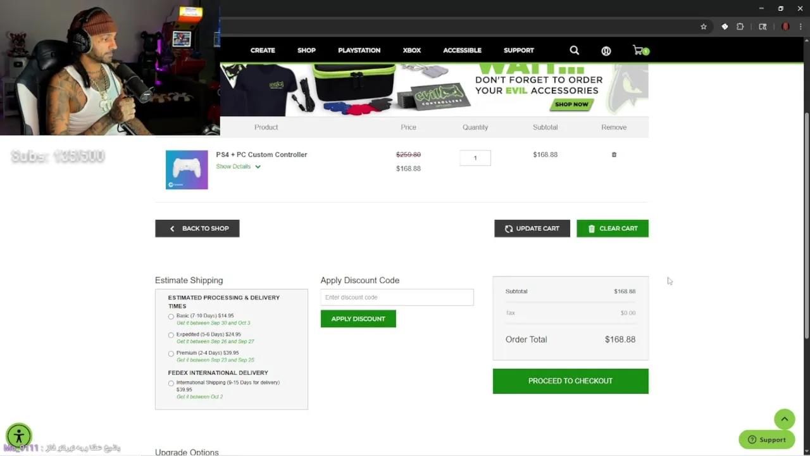This screenshot has height=456, width=810.
Task: Focus the Enter discount code field
Action: [x=397, y=297]
